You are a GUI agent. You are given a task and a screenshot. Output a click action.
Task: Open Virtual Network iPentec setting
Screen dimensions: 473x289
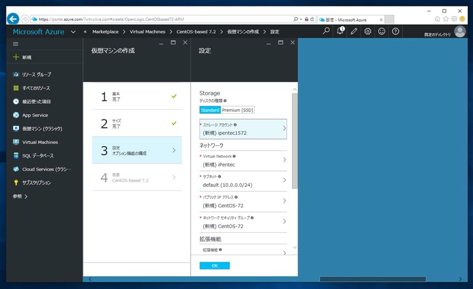243,161
